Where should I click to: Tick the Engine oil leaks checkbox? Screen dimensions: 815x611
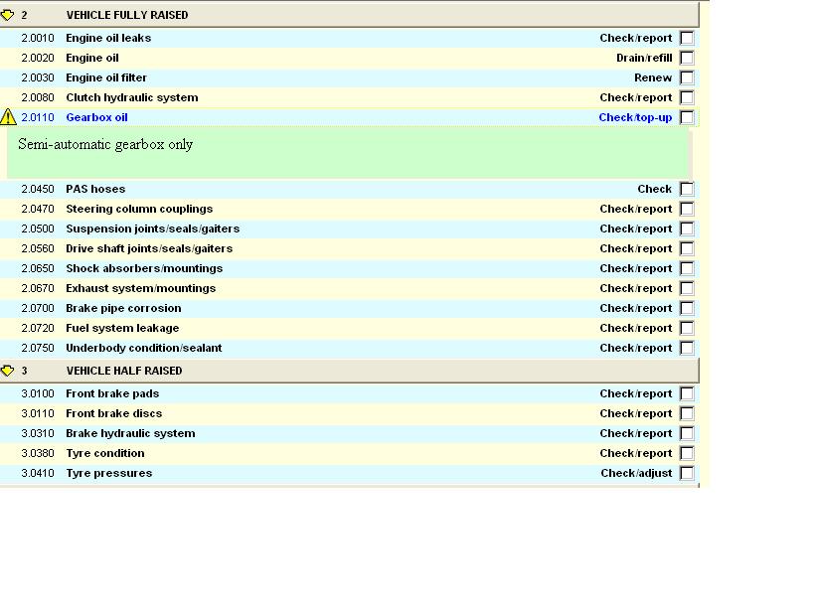click(687, 38)
